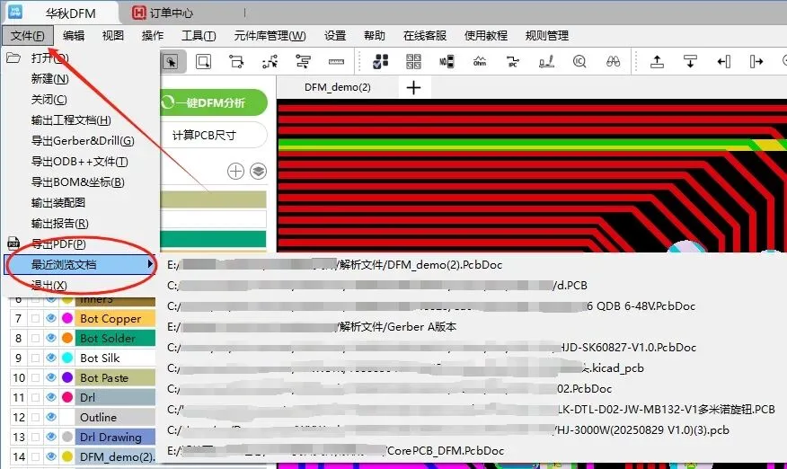Activate the rectangle area select tool
The height and width of the screenshot is (469, 787).
[203, 62]
